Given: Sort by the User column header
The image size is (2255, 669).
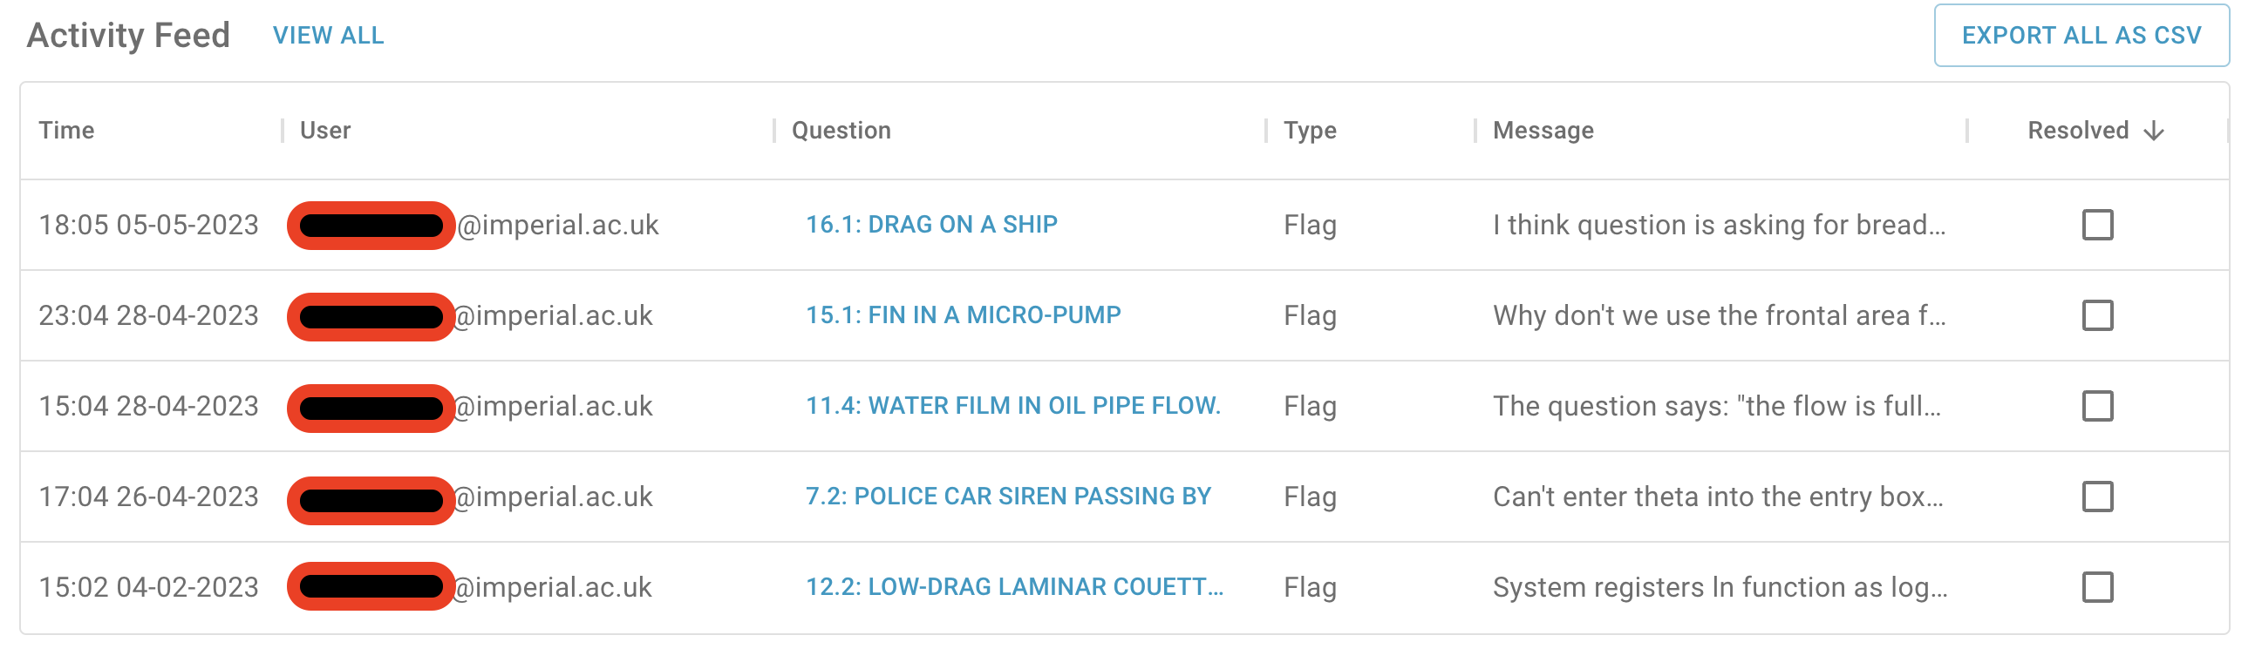Looking at the screenshot, I should click(324, 131).
